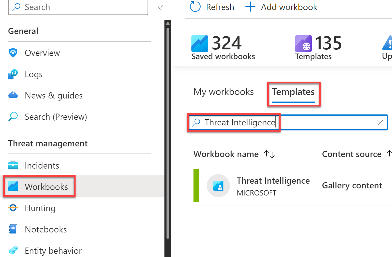Open the Incidents briefcase icon

(13, 166)
